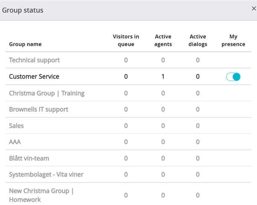Click the My presence column header
Screen dimensions: 257x205
coord(233,41)
